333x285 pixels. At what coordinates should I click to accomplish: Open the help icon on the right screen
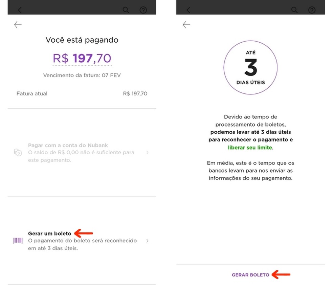312,10
